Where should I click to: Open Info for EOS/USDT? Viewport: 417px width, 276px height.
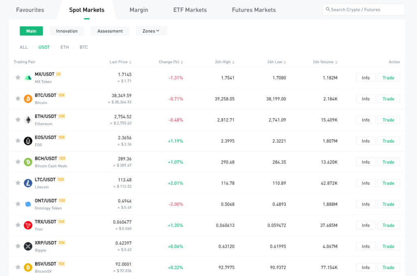(366, 141)
